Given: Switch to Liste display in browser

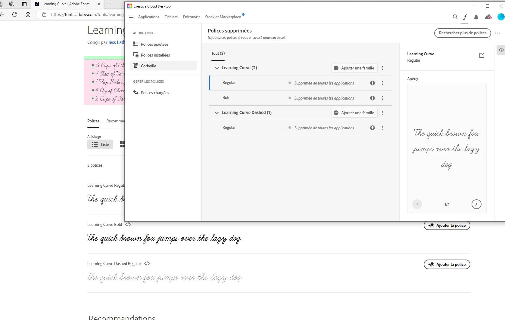Looking at the screenshot, I should (100, 144).
